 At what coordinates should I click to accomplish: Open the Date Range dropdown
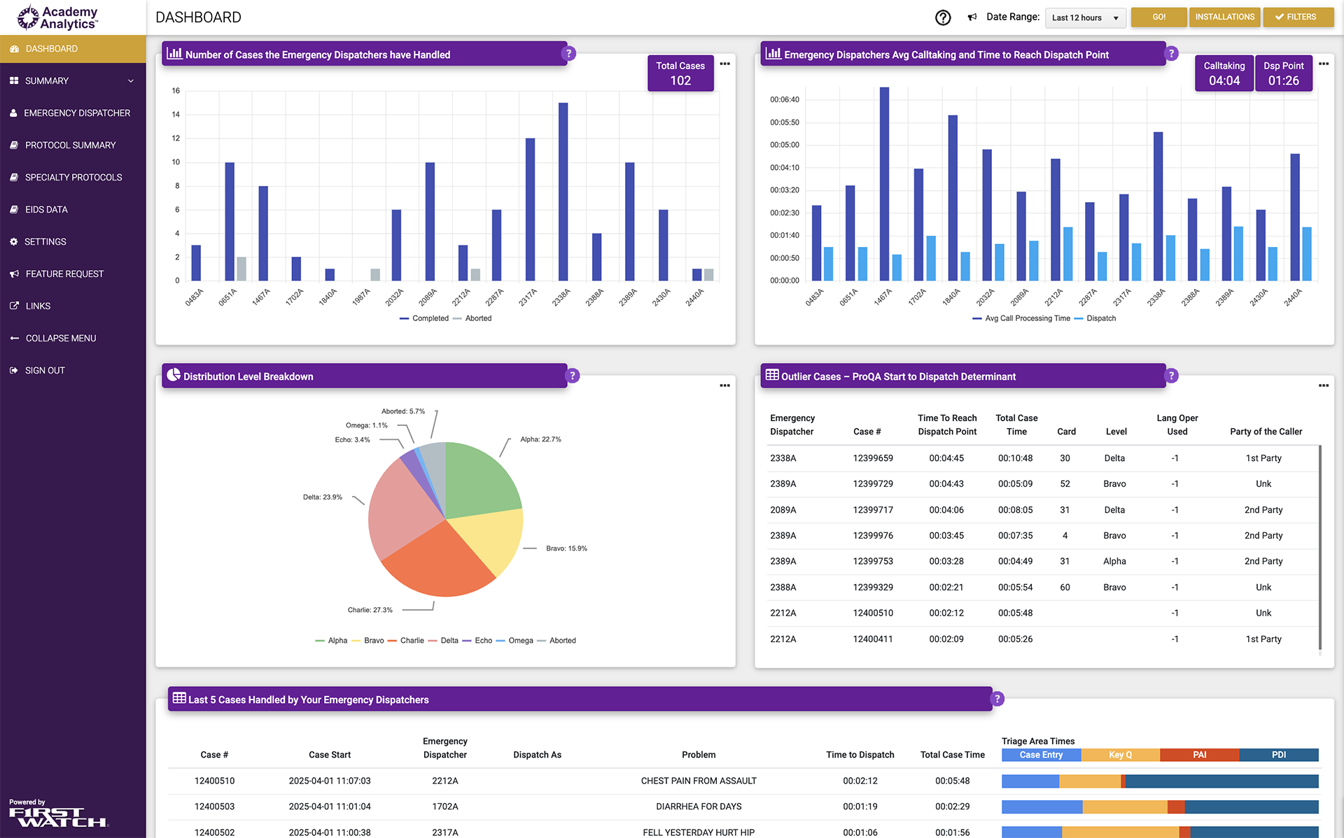pyautogui.click(x=1085, y=17)
